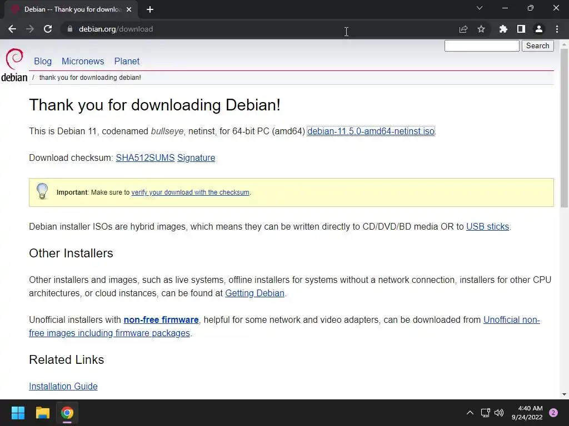Open File Explorer from the taskbar
Image resolution: width=569 pixels, height=426 pixels.
(42, 413)
